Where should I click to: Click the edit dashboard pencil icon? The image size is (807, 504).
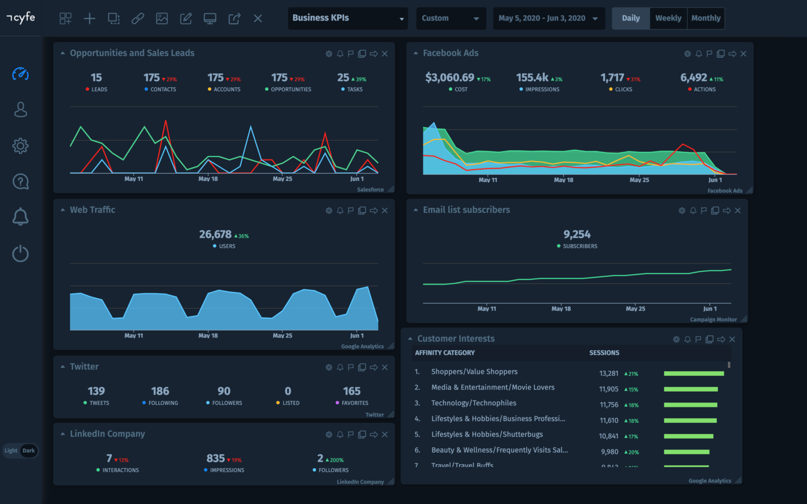[x=185, y=18]
